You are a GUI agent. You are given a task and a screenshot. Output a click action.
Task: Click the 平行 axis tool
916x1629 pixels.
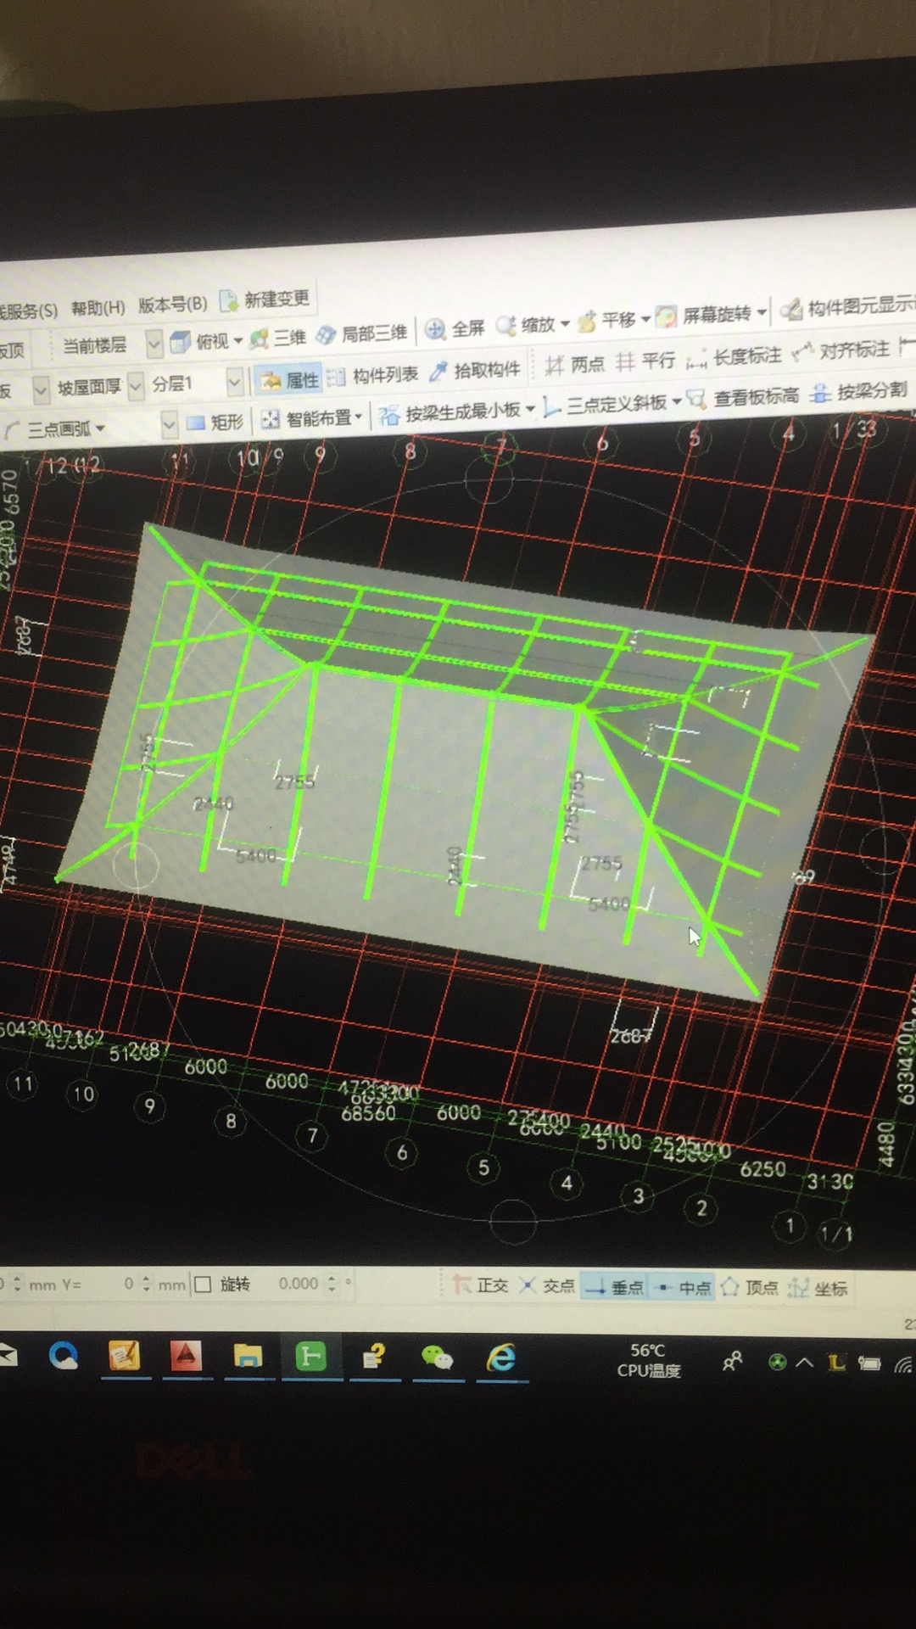point(645,361)
